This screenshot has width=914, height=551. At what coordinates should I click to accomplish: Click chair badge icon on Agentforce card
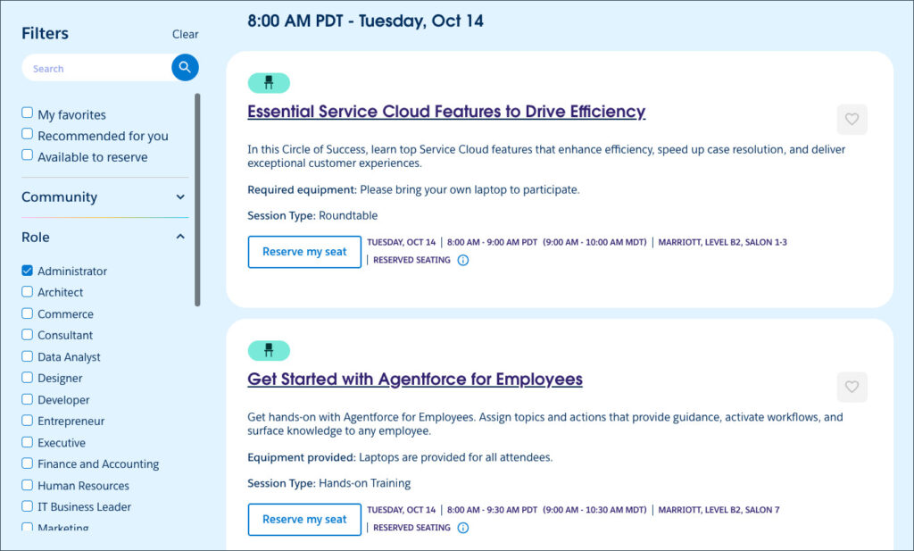[x=269, y=351]
